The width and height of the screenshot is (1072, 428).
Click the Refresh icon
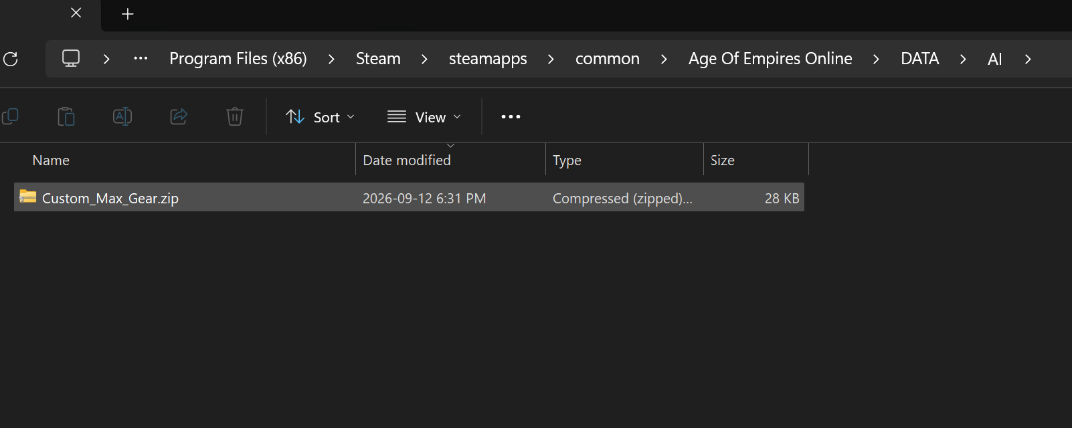11,59
